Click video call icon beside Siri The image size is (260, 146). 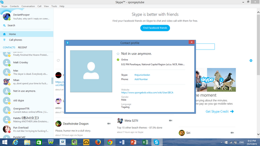(x=232, y=133)
